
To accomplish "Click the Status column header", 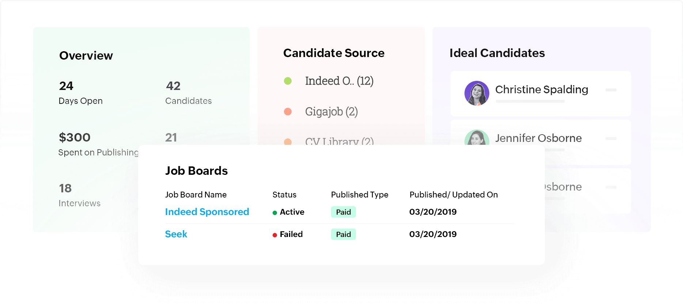I will pyautogui.click(x=284, y=195).
